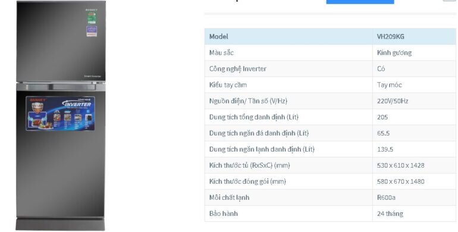Click the Smart Inverter text on freezer door
This screenshot has height=232, width=458.
(x=93, y=76)
